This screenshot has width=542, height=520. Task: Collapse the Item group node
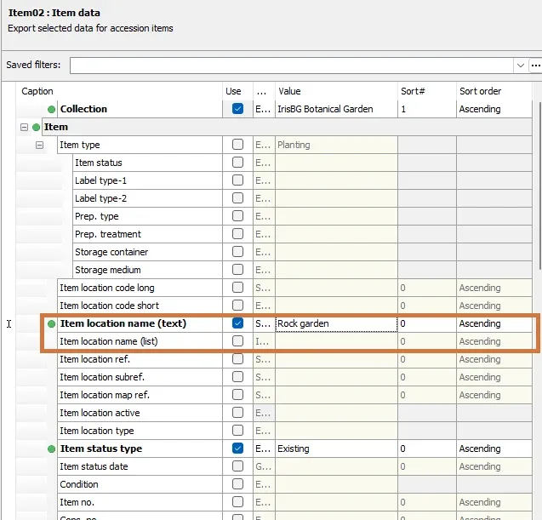pos(24,128)
